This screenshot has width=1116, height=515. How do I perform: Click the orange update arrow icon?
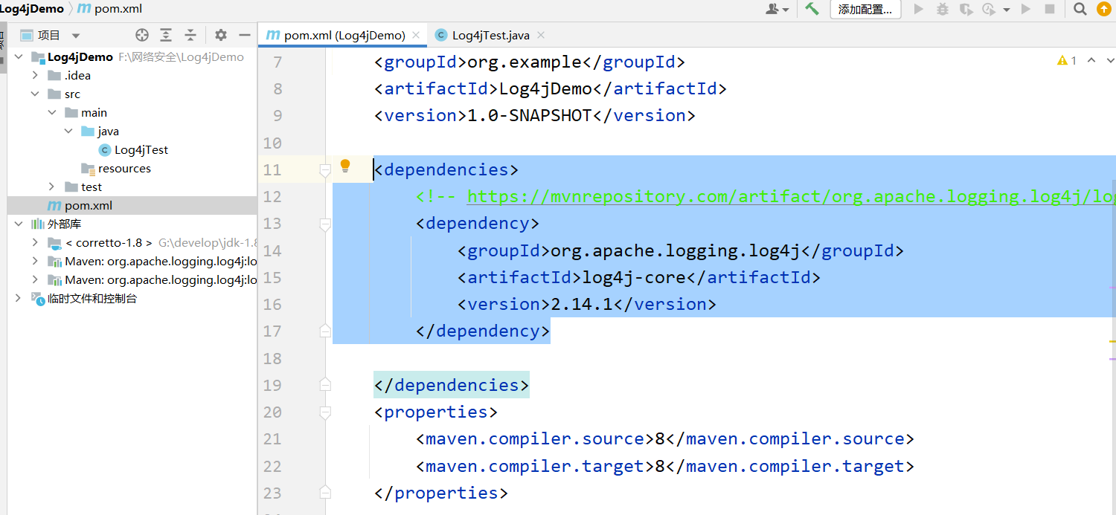1103,9
